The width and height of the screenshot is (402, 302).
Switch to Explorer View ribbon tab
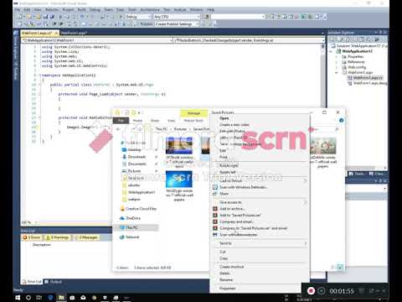tap(172, 121)
